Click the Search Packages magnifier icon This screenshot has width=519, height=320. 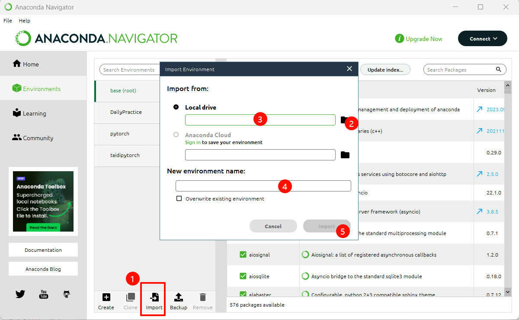[498, 69]
